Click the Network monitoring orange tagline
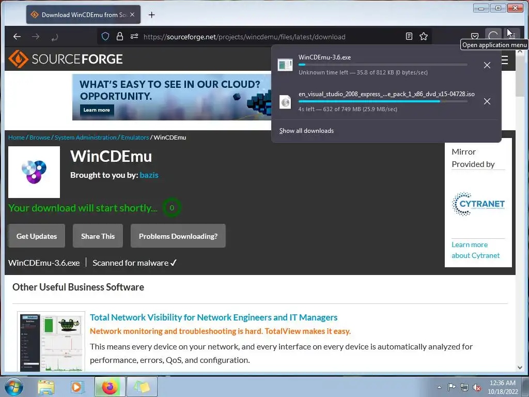 tap(220, 331)
